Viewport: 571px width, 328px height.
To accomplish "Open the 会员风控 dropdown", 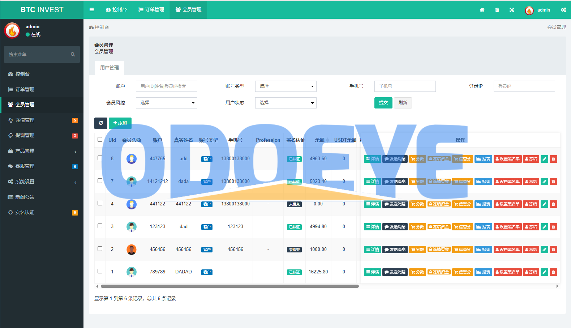I will click(x=167, y=103).
